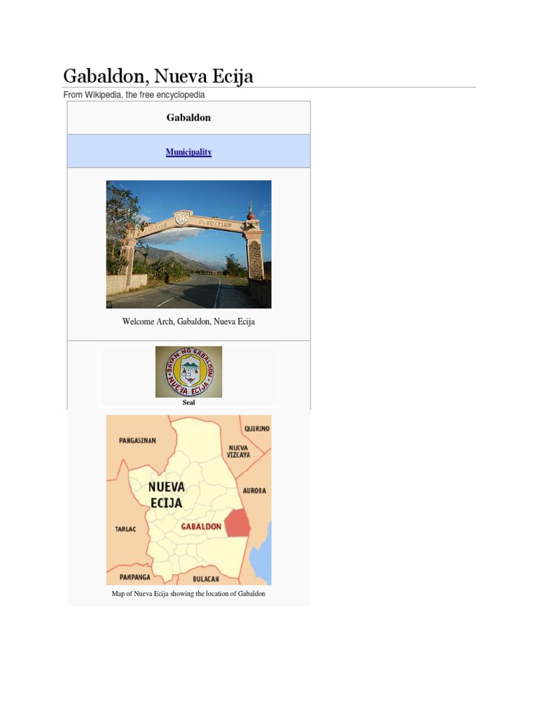Select the Gabaldon, Nueva Ecija page title
The width and height of the screenshot is (538, 717).
(158, 76)
